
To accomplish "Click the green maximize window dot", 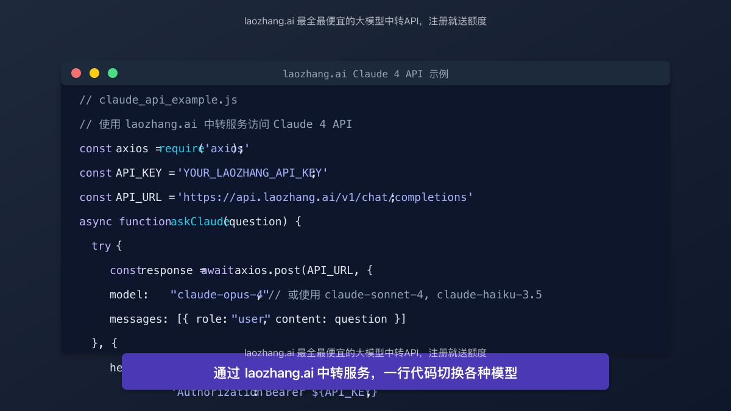I will [x=113, y=73].
